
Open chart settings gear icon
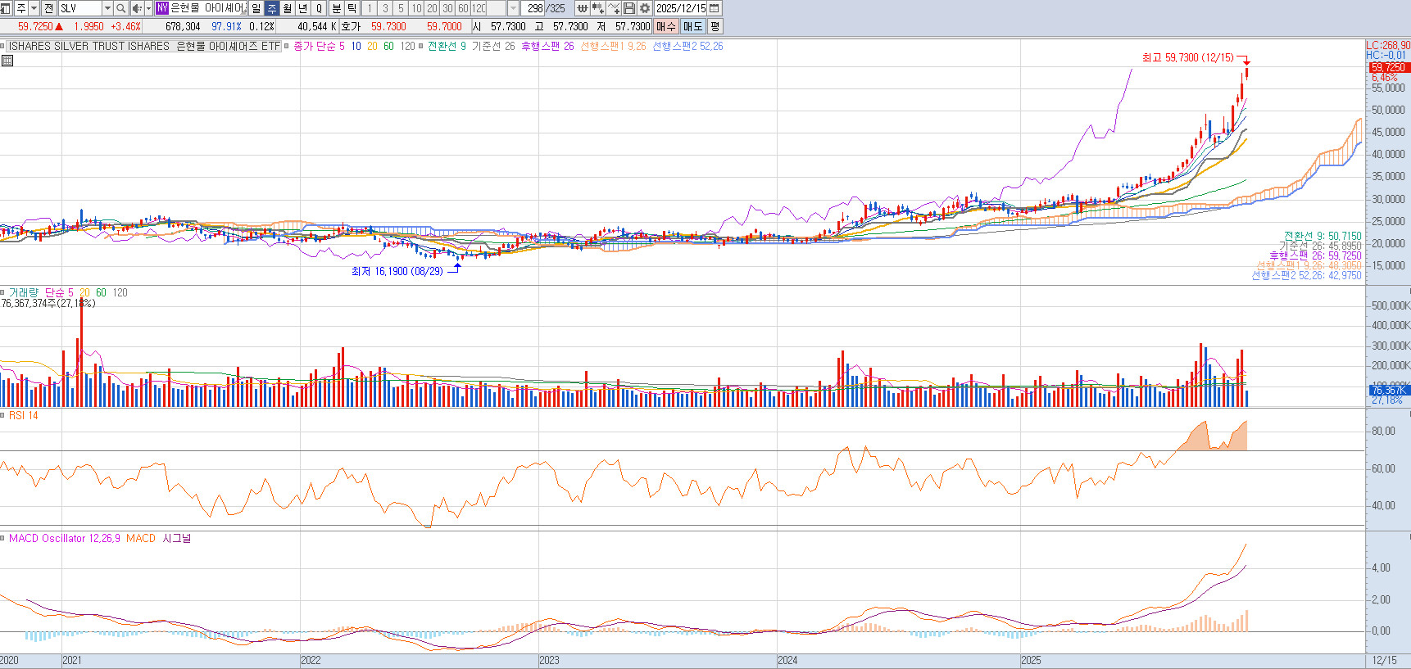[645, 8]
